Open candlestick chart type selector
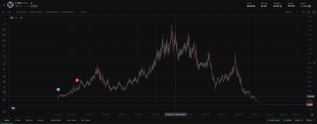 click(x=10, y=12)
